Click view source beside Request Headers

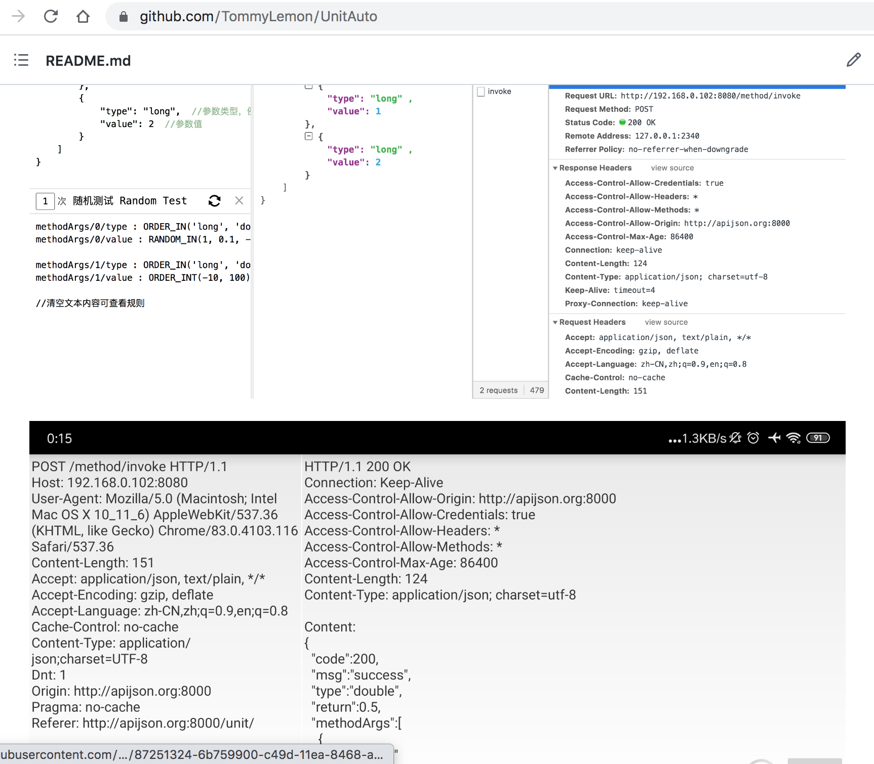666,322
